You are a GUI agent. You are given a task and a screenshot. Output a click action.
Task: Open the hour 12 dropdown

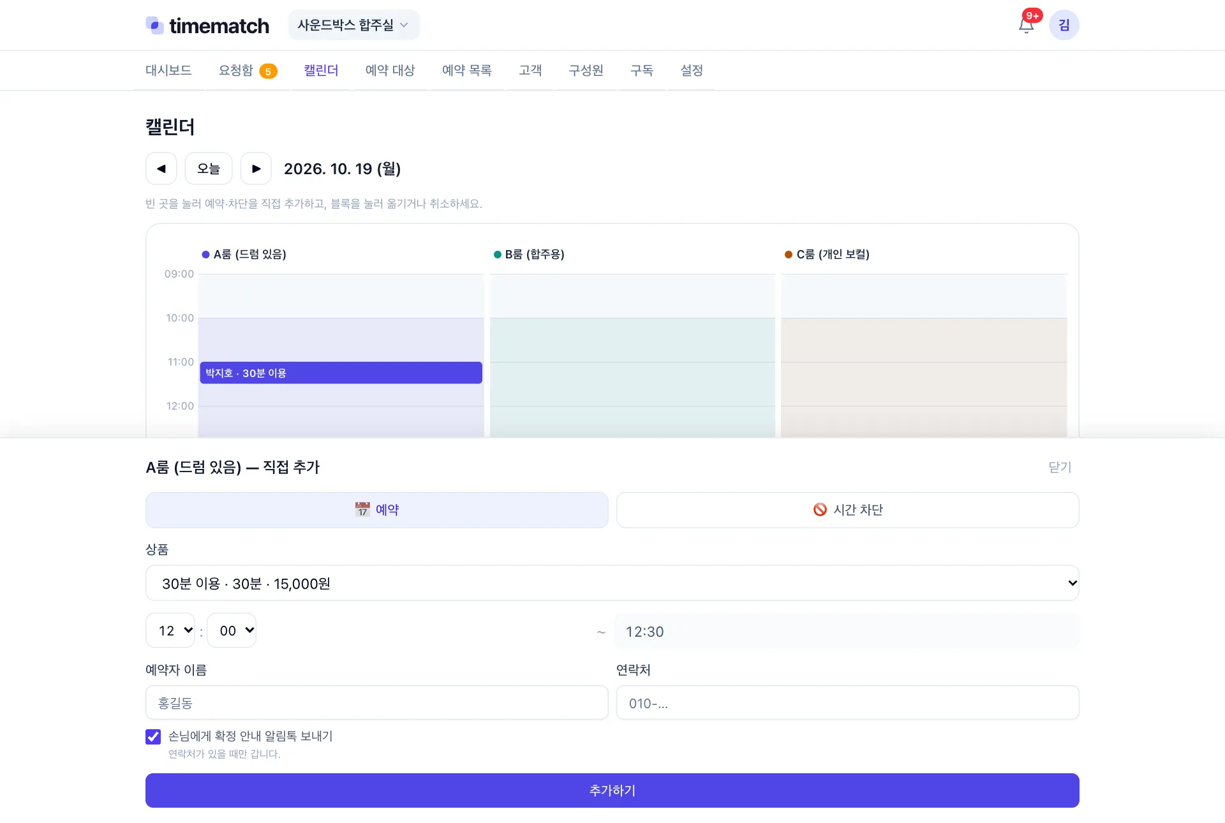click(x=170, y=630)
